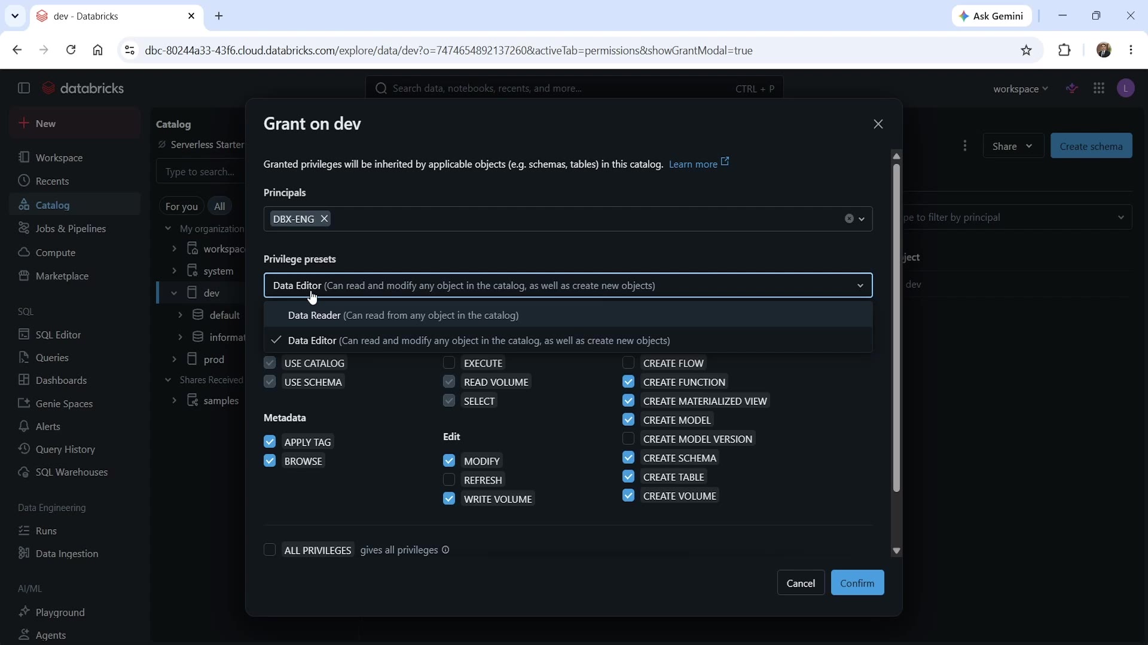Click the grant dialog's vertical scrollbar thumb
Viewport: 1148px width, 645px height.
(x=896, y=327)
